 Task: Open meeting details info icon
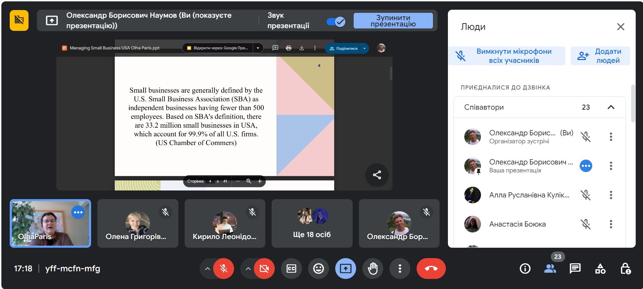(x=525, y=269)
